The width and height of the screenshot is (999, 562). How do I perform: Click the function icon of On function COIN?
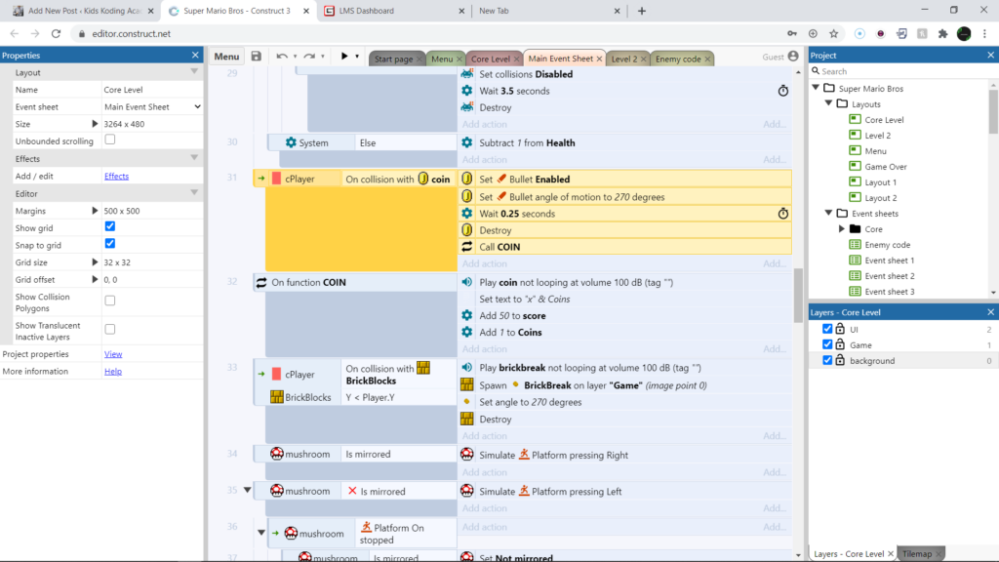261,282
